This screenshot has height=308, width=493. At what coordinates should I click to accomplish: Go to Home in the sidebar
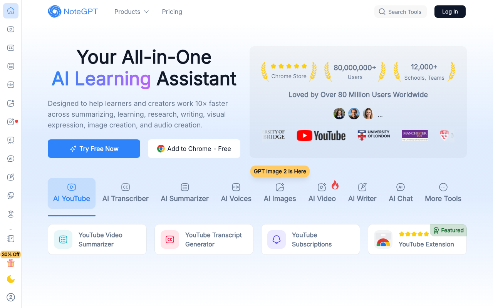(11, 11)
